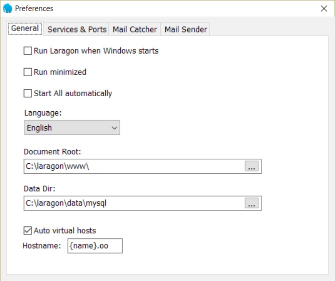The width and height of the screenshot is (335, 281).
Task: Click the Hostname label
Action: pyautogui.click(x=42, y=246)
